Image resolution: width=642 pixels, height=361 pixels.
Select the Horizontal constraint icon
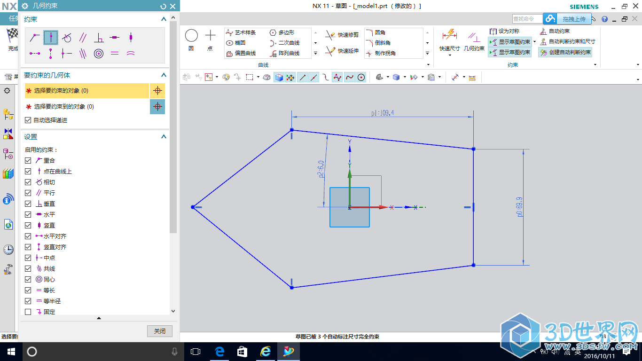point(115,38)
